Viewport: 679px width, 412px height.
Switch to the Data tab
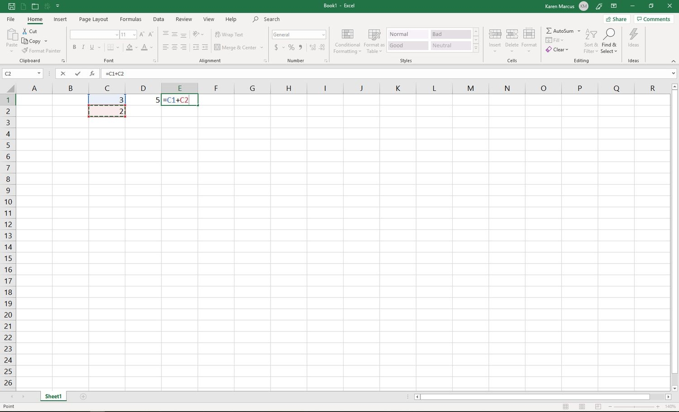pyautogui.click(x=158, y=19)
